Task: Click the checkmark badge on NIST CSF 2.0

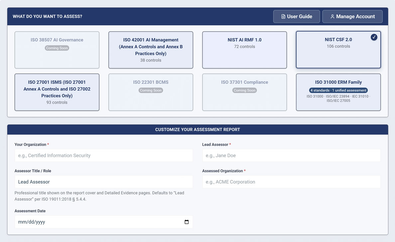Action: tap(374, 37)
